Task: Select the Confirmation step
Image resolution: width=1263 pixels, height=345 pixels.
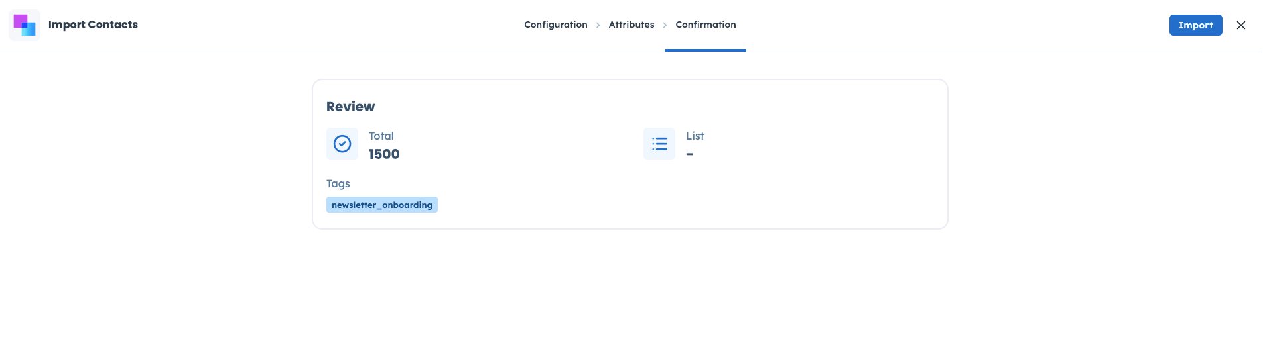Action: click(x=705, y=25)
